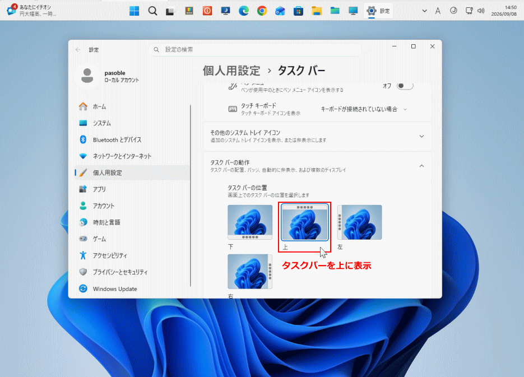Click the search magnifier in Settings
This screenshot has width=524, height=377.
click(156, 49)
